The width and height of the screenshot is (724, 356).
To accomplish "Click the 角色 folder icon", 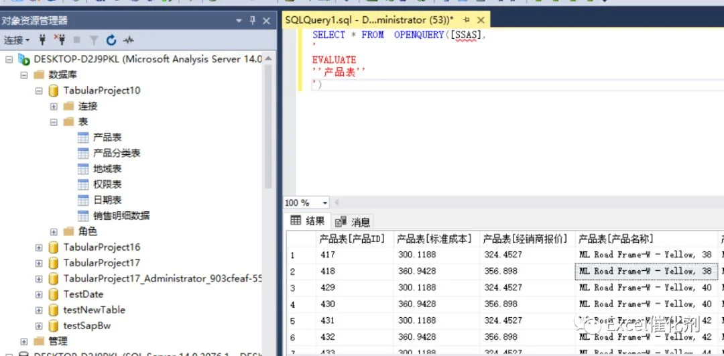I will point(68,231).
